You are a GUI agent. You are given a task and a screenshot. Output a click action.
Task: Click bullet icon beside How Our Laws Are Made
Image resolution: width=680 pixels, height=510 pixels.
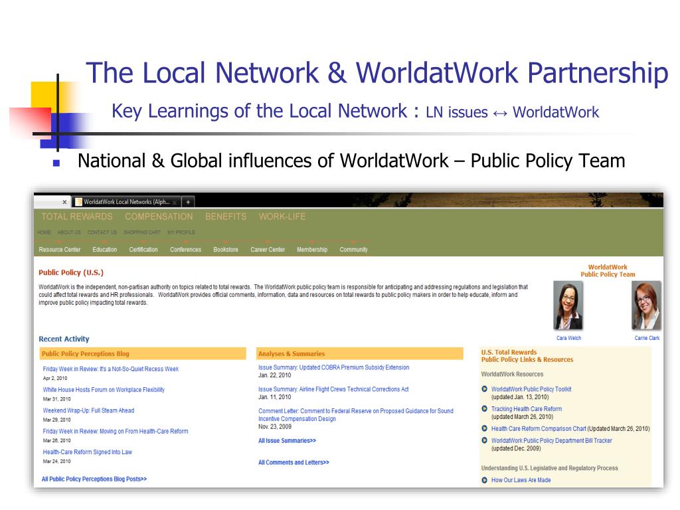(x=484, y=480)
